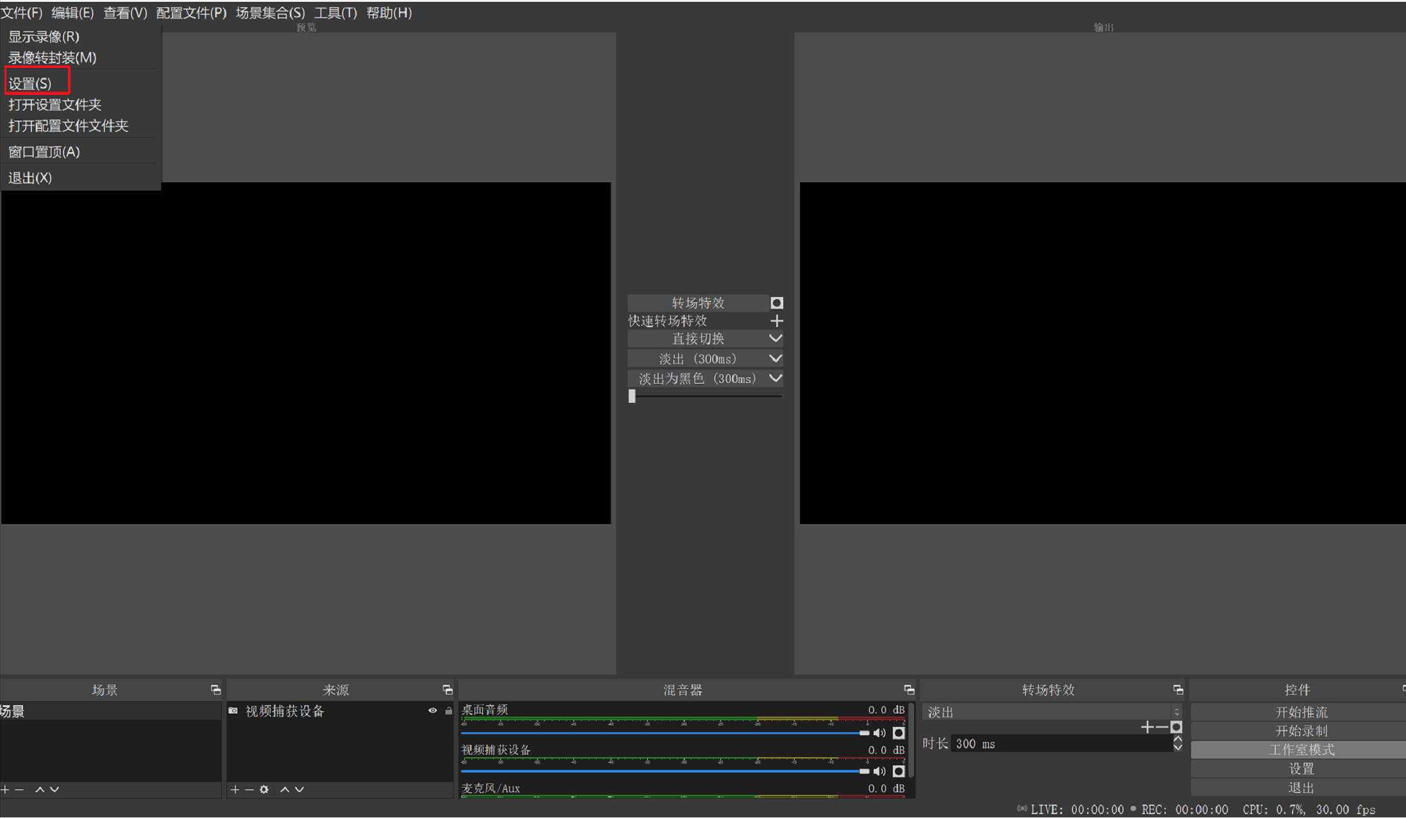Viewport: 1406px width, 818px height.
Task: Open the 淡出 transition type dropdown
Action: [x=1052, y=712]
